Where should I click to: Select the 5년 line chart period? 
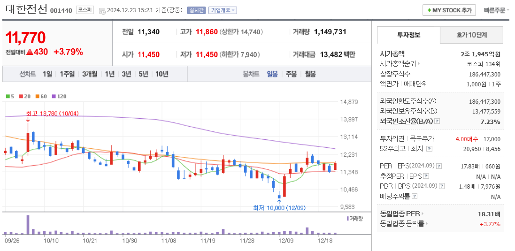144,74
